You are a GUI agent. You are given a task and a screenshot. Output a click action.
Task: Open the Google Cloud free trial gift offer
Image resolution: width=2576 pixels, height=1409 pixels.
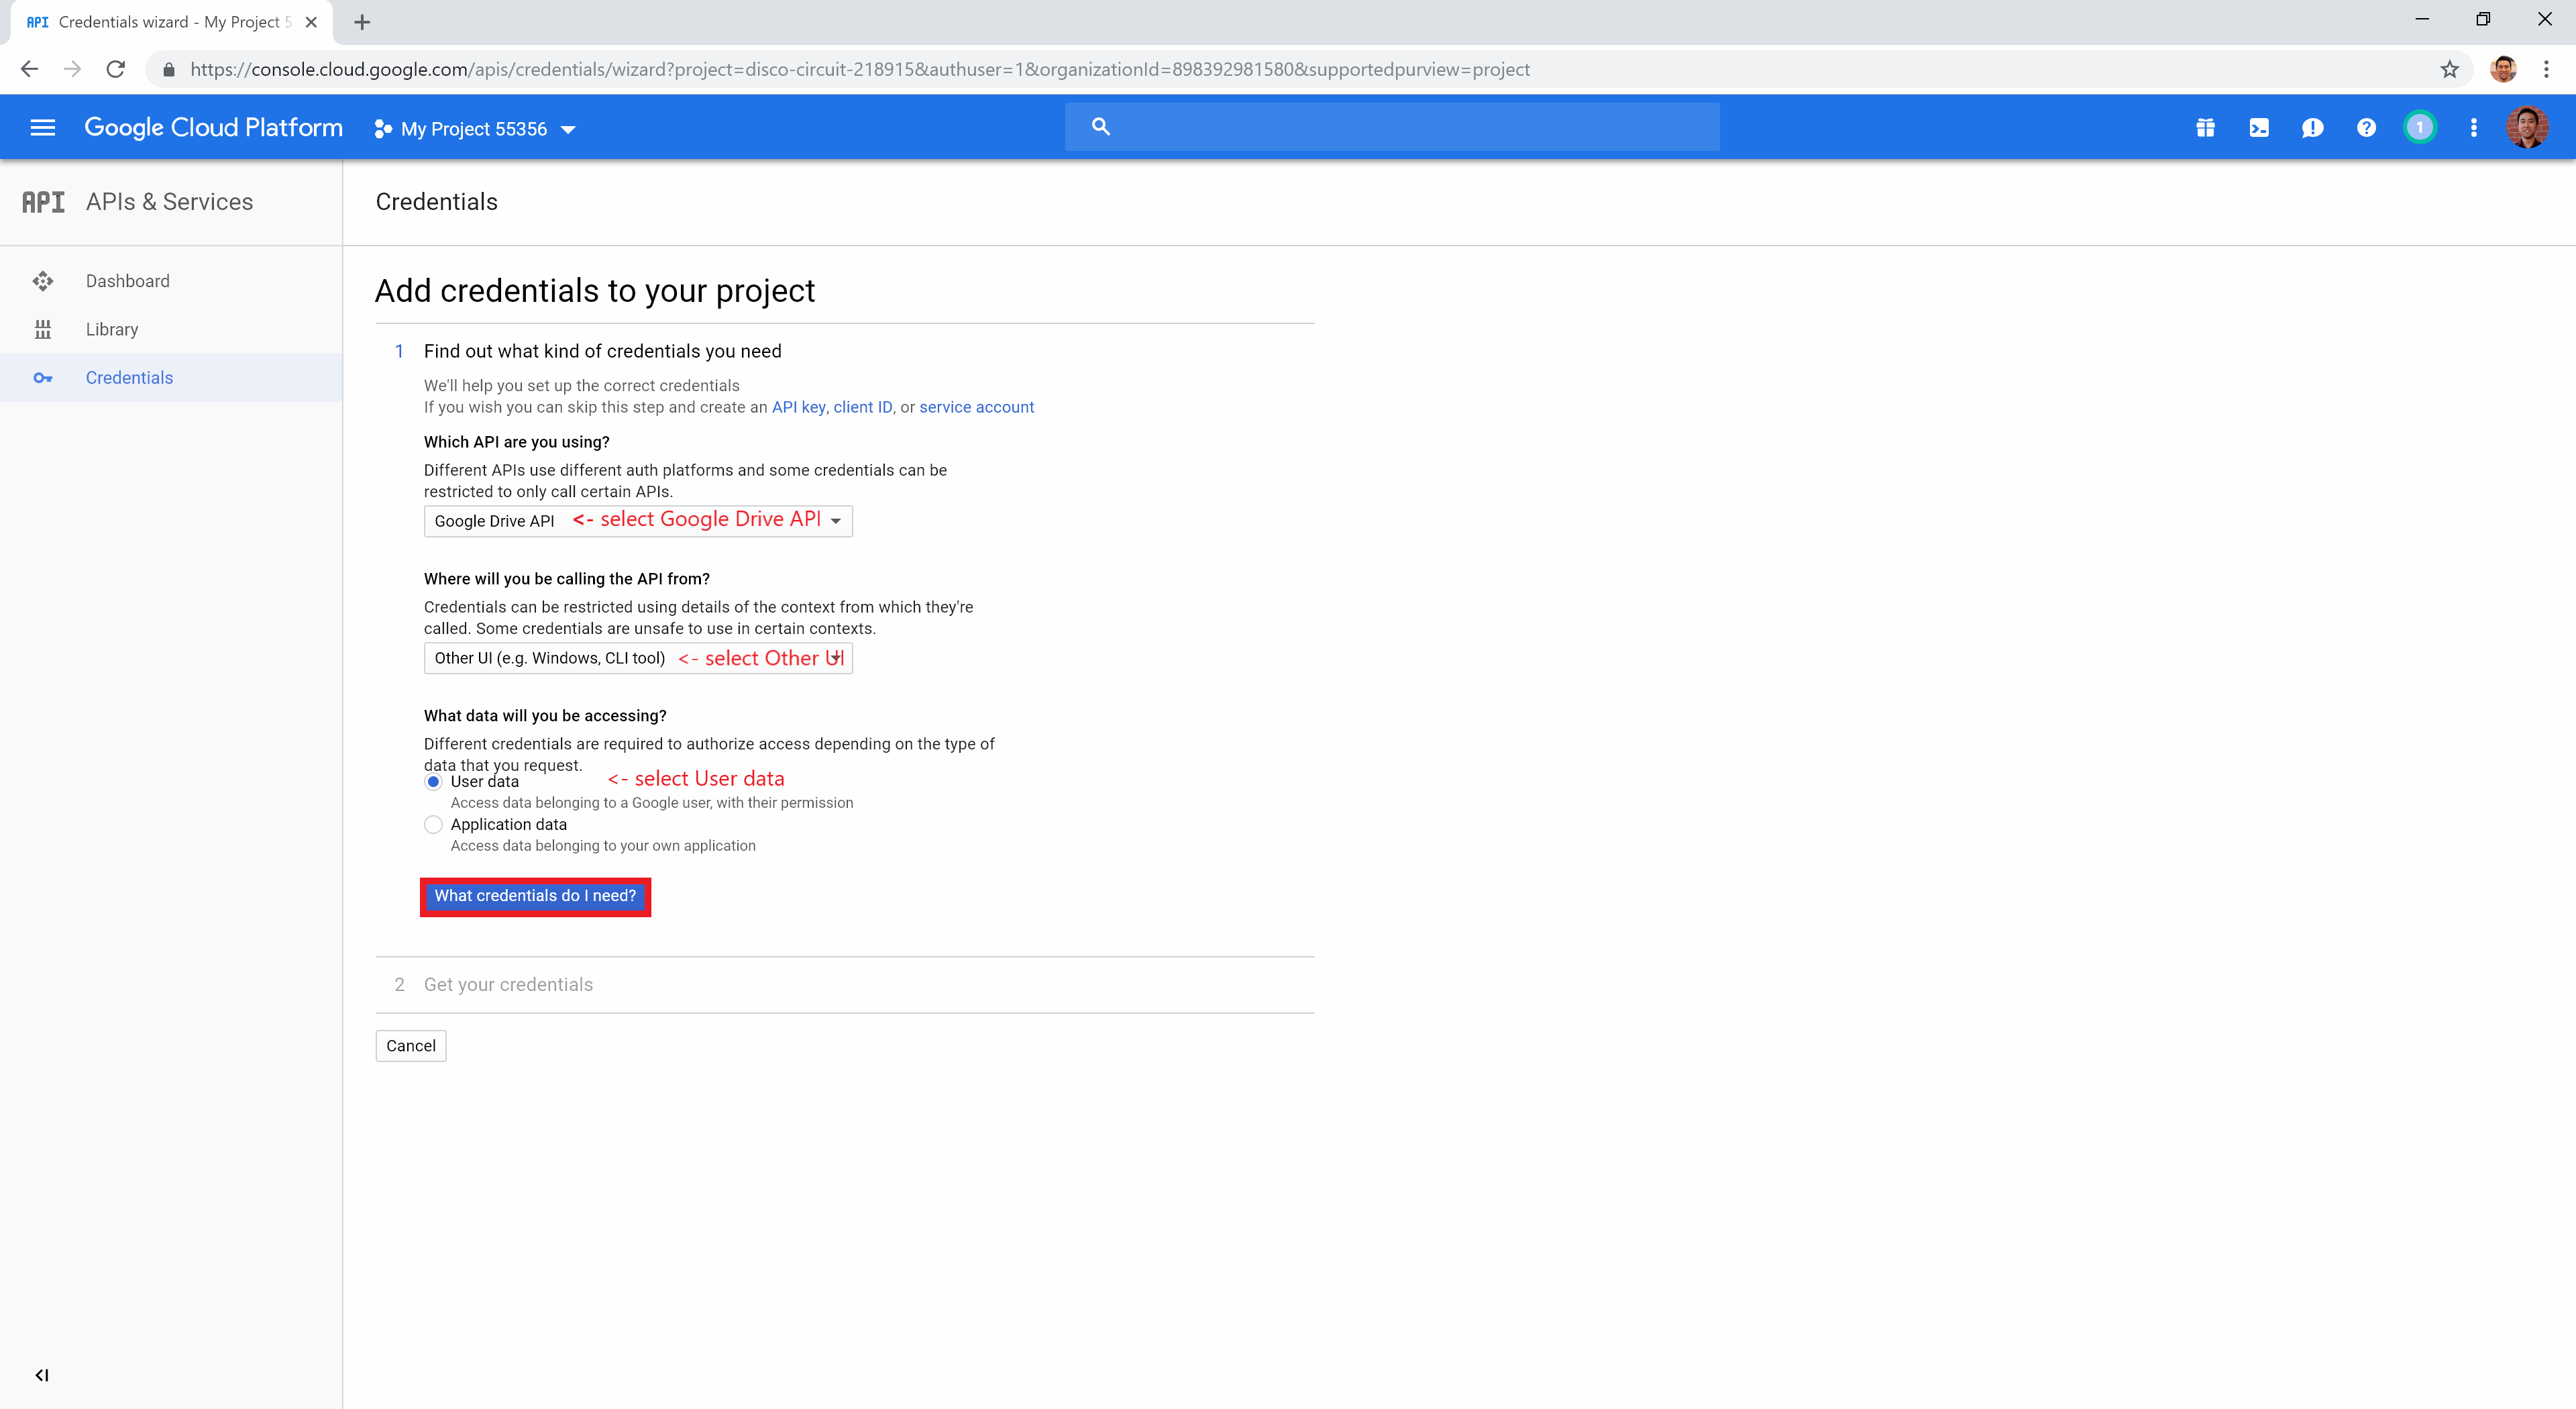pyautogui.click(x=2205, y=127)
